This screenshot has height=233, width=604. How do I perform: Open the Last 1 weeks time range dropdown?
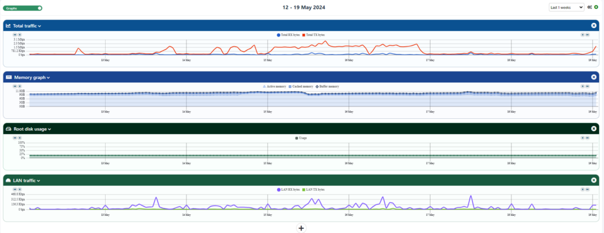point(566,7)
